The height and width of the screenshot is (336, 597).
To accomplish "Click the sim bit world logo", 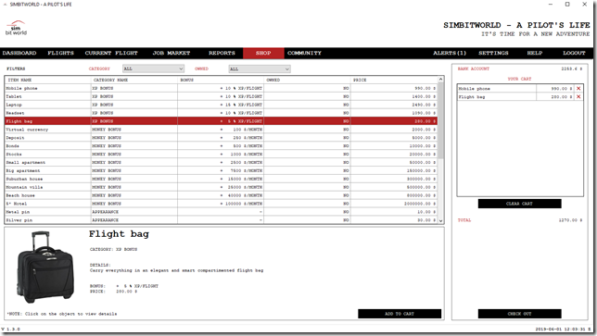I will click(x=16, y=28).
